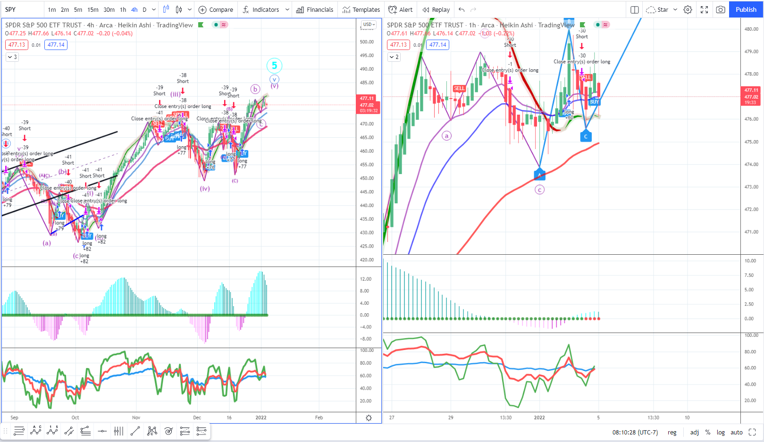764x442 pixels.
Task: Maximize chart icon at bottom right corner
Action: 752,432
